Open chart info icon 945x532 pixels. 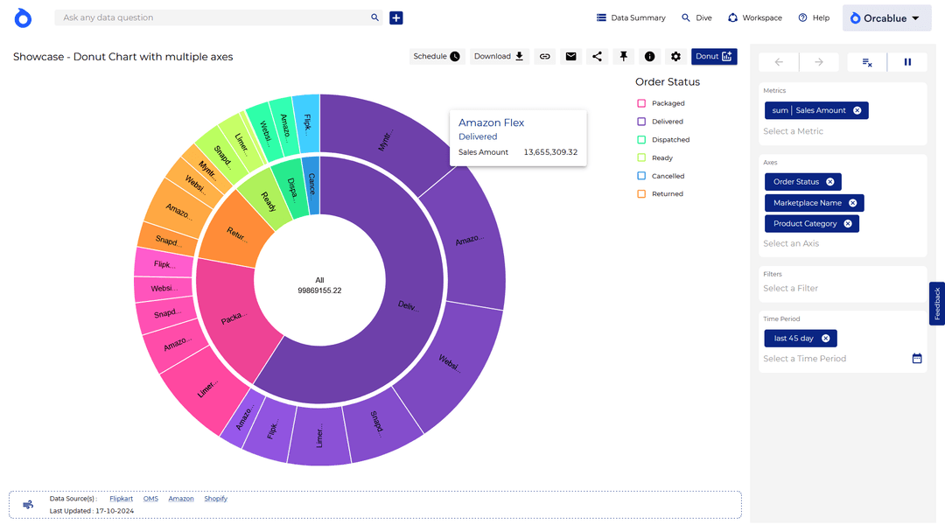[649, 57]
